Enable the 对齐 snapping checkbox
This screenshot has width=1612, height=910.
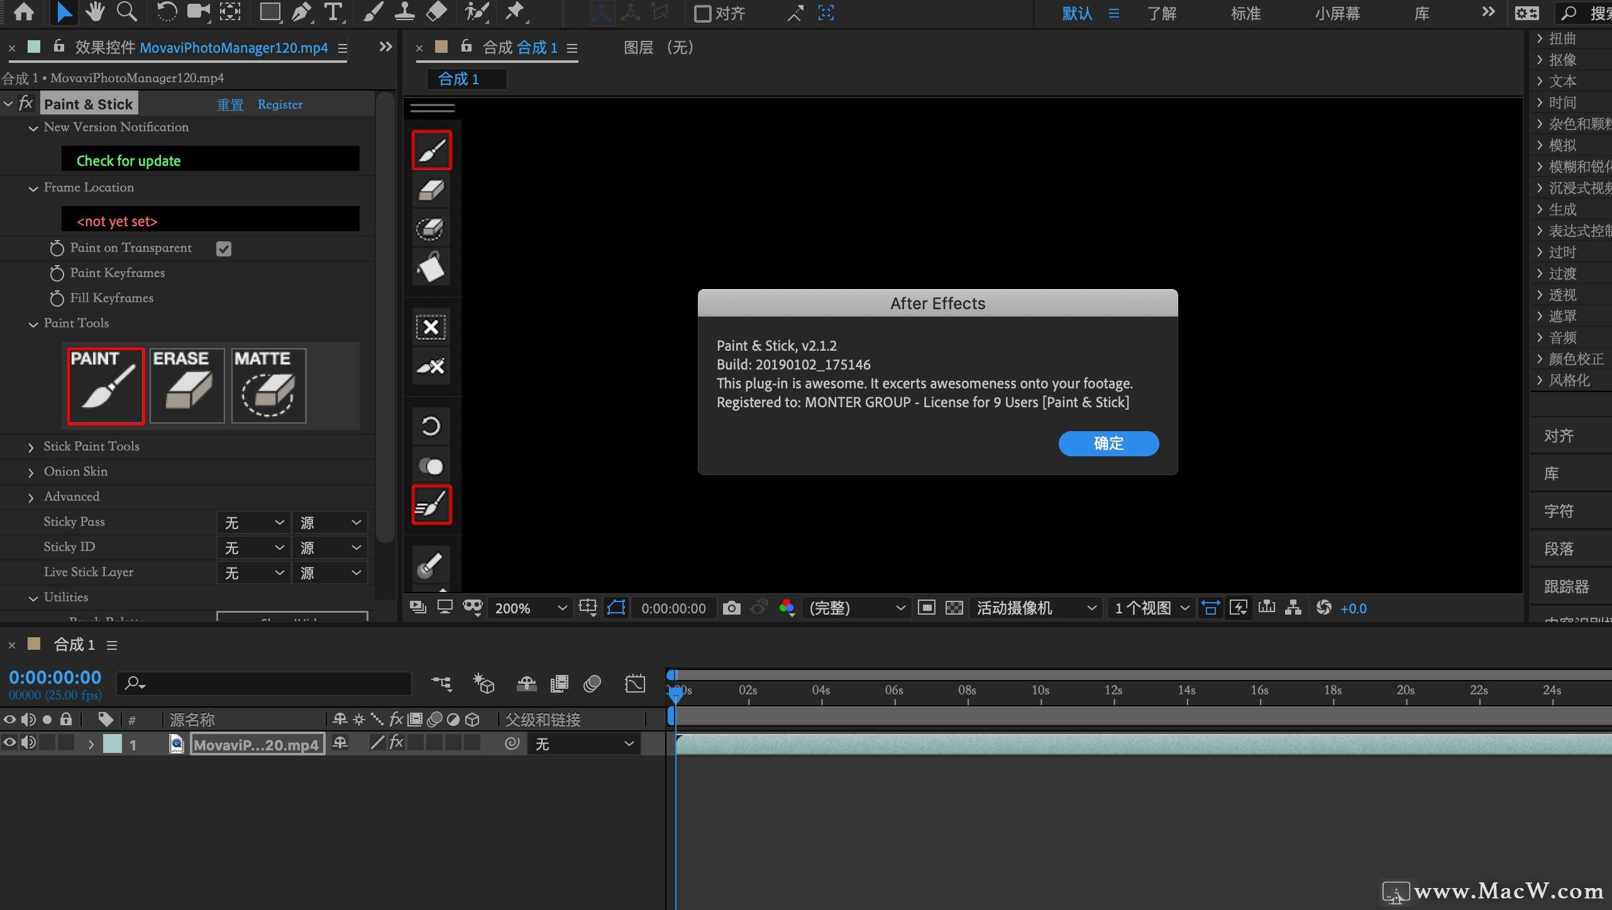tap(702, 13)
